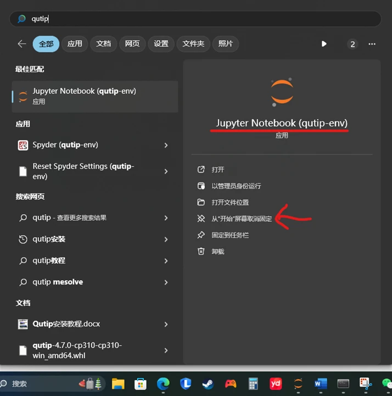Screen dimensions: 392x396
Task: Choose 以管理员身份运行 option
Action: click(229, 186)
